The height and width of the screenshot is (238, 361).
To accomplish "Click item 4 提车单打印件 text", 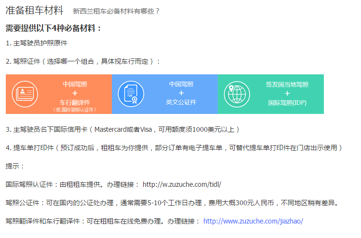I will point(174,147).
